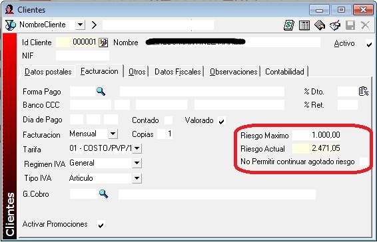Viewport: 377px width, 242px height.
Task: Switch to the Datos postales tab
Action: 48,72
